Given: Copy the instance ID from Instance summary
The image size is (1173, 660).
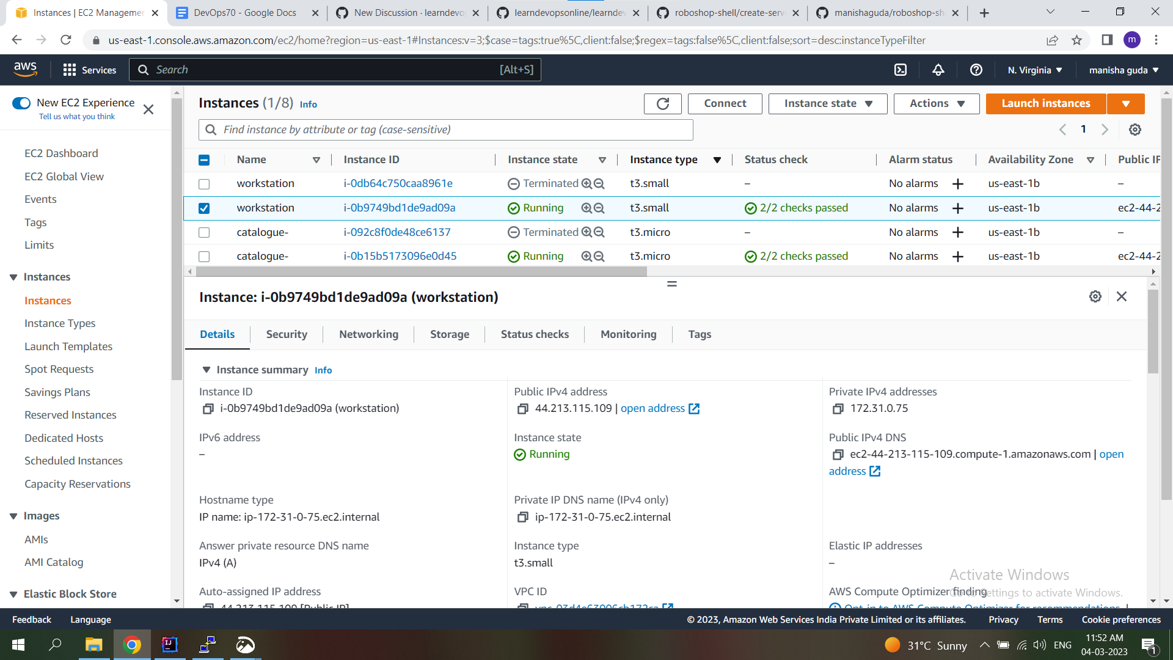Looking at the screenshot, I should pos(207,408).
